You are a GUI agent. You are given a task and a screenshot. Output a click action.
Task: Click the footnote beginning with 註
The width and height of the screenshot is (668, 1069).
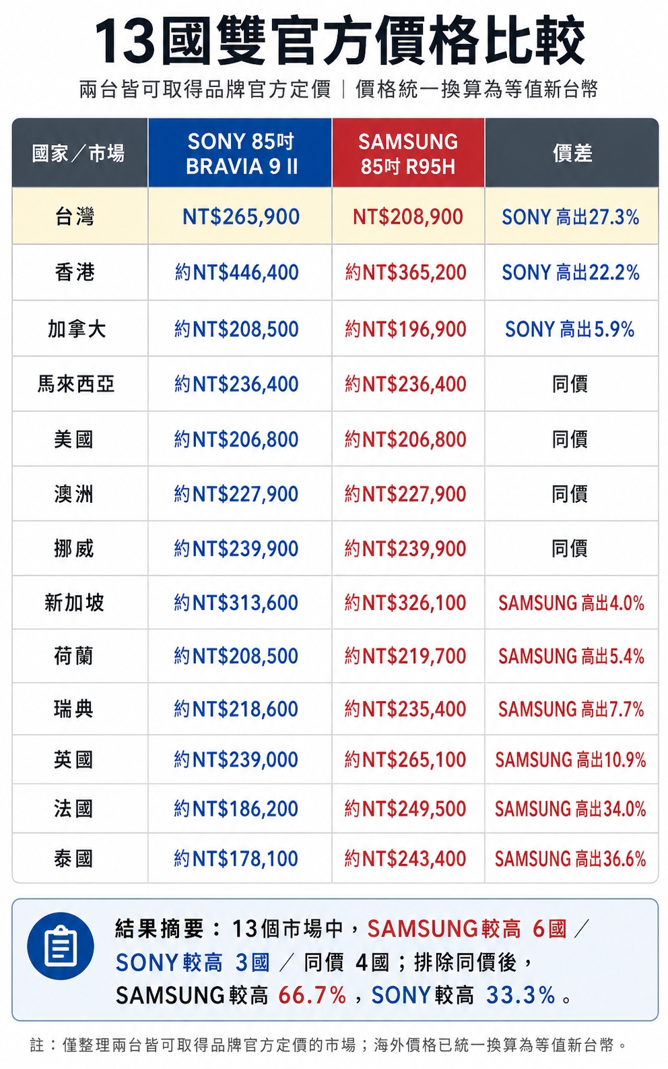tap(329, 1045)
